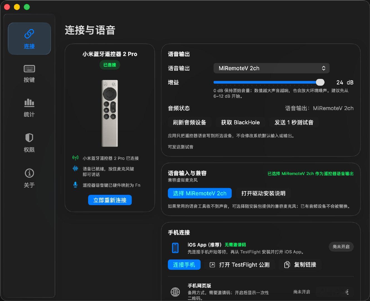Click the 连接与语音 page heading
This screenshot has width=370, height=301.
[90, 30]
